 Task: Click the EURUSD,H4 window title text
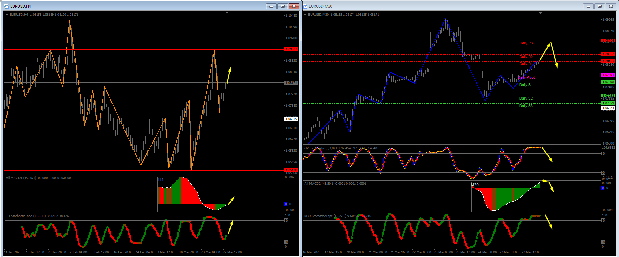[x=21, y=6]
